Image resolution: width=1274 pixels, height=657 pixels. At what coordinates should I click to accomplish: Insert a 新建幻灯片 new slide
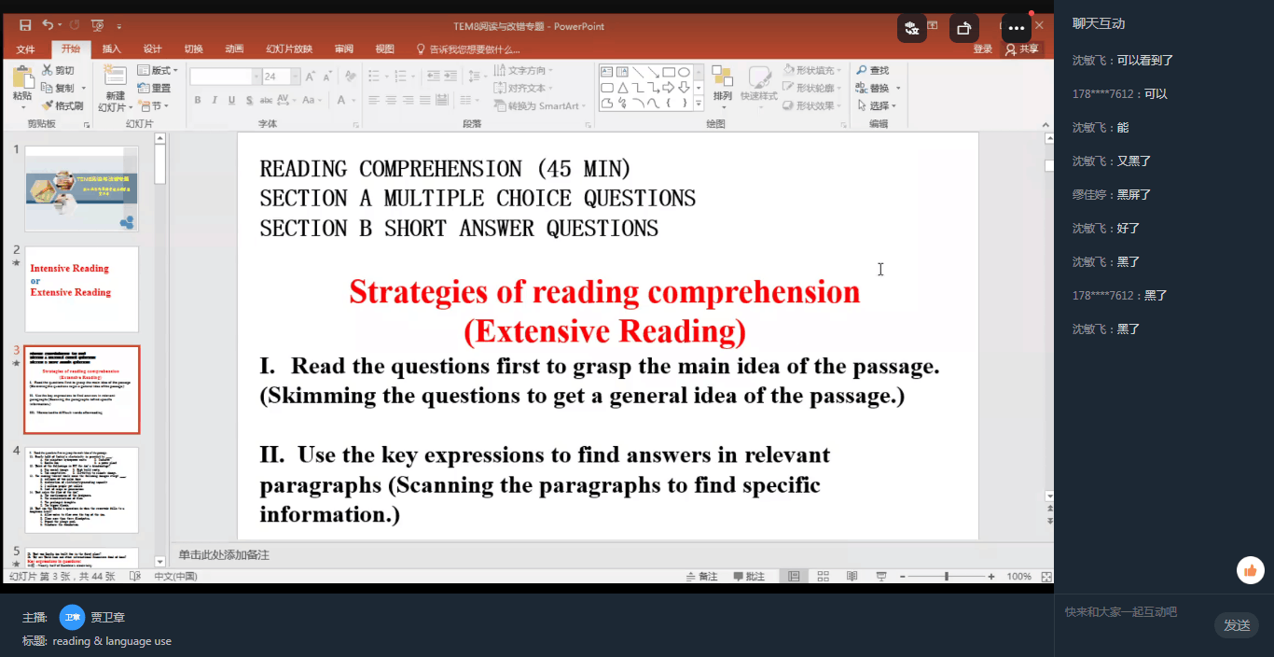[115, 88]
